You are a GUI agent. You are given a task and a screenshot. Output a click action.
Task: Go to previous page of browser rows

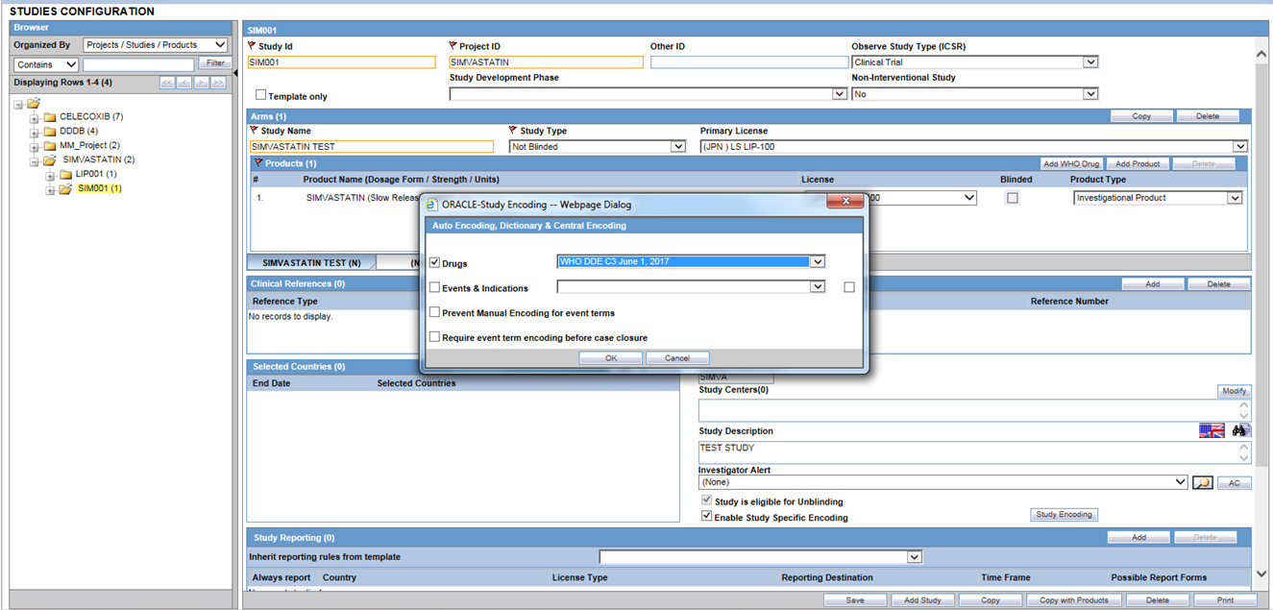point(184,84)
